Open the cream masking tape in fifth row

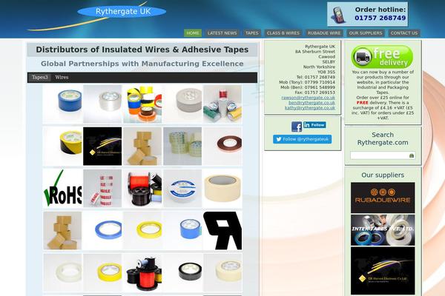tap(222, 273)
